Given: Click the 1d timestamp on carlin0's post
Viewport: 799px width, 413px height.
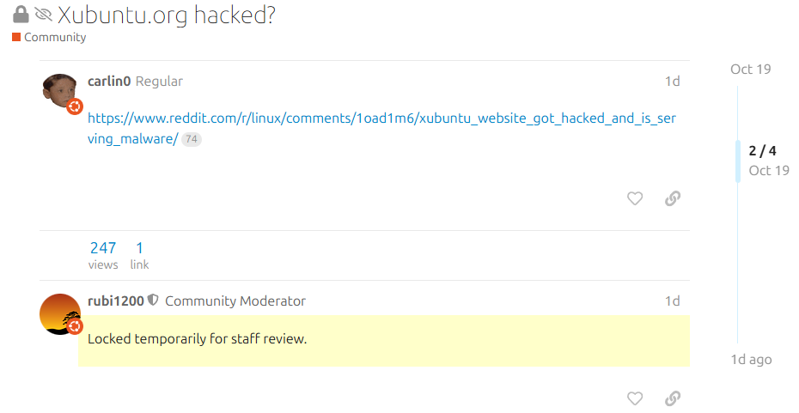Looking at the screenshot, I should tap(672, 82).
